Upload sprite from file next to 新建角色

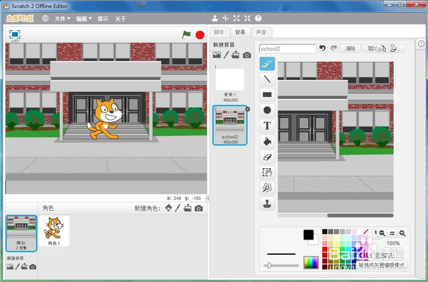coord(187,208)
